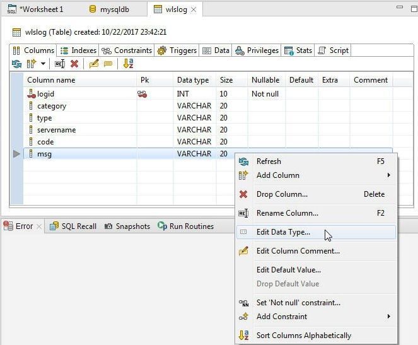
Task: Click the Extra column header
Action: (x=334, y=80)
